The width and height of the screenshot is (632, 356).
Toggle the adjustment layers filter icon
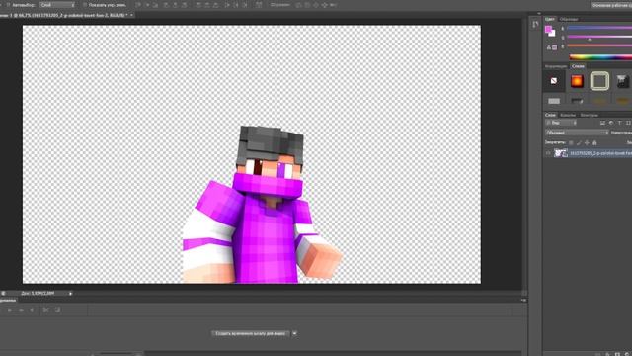611,123
